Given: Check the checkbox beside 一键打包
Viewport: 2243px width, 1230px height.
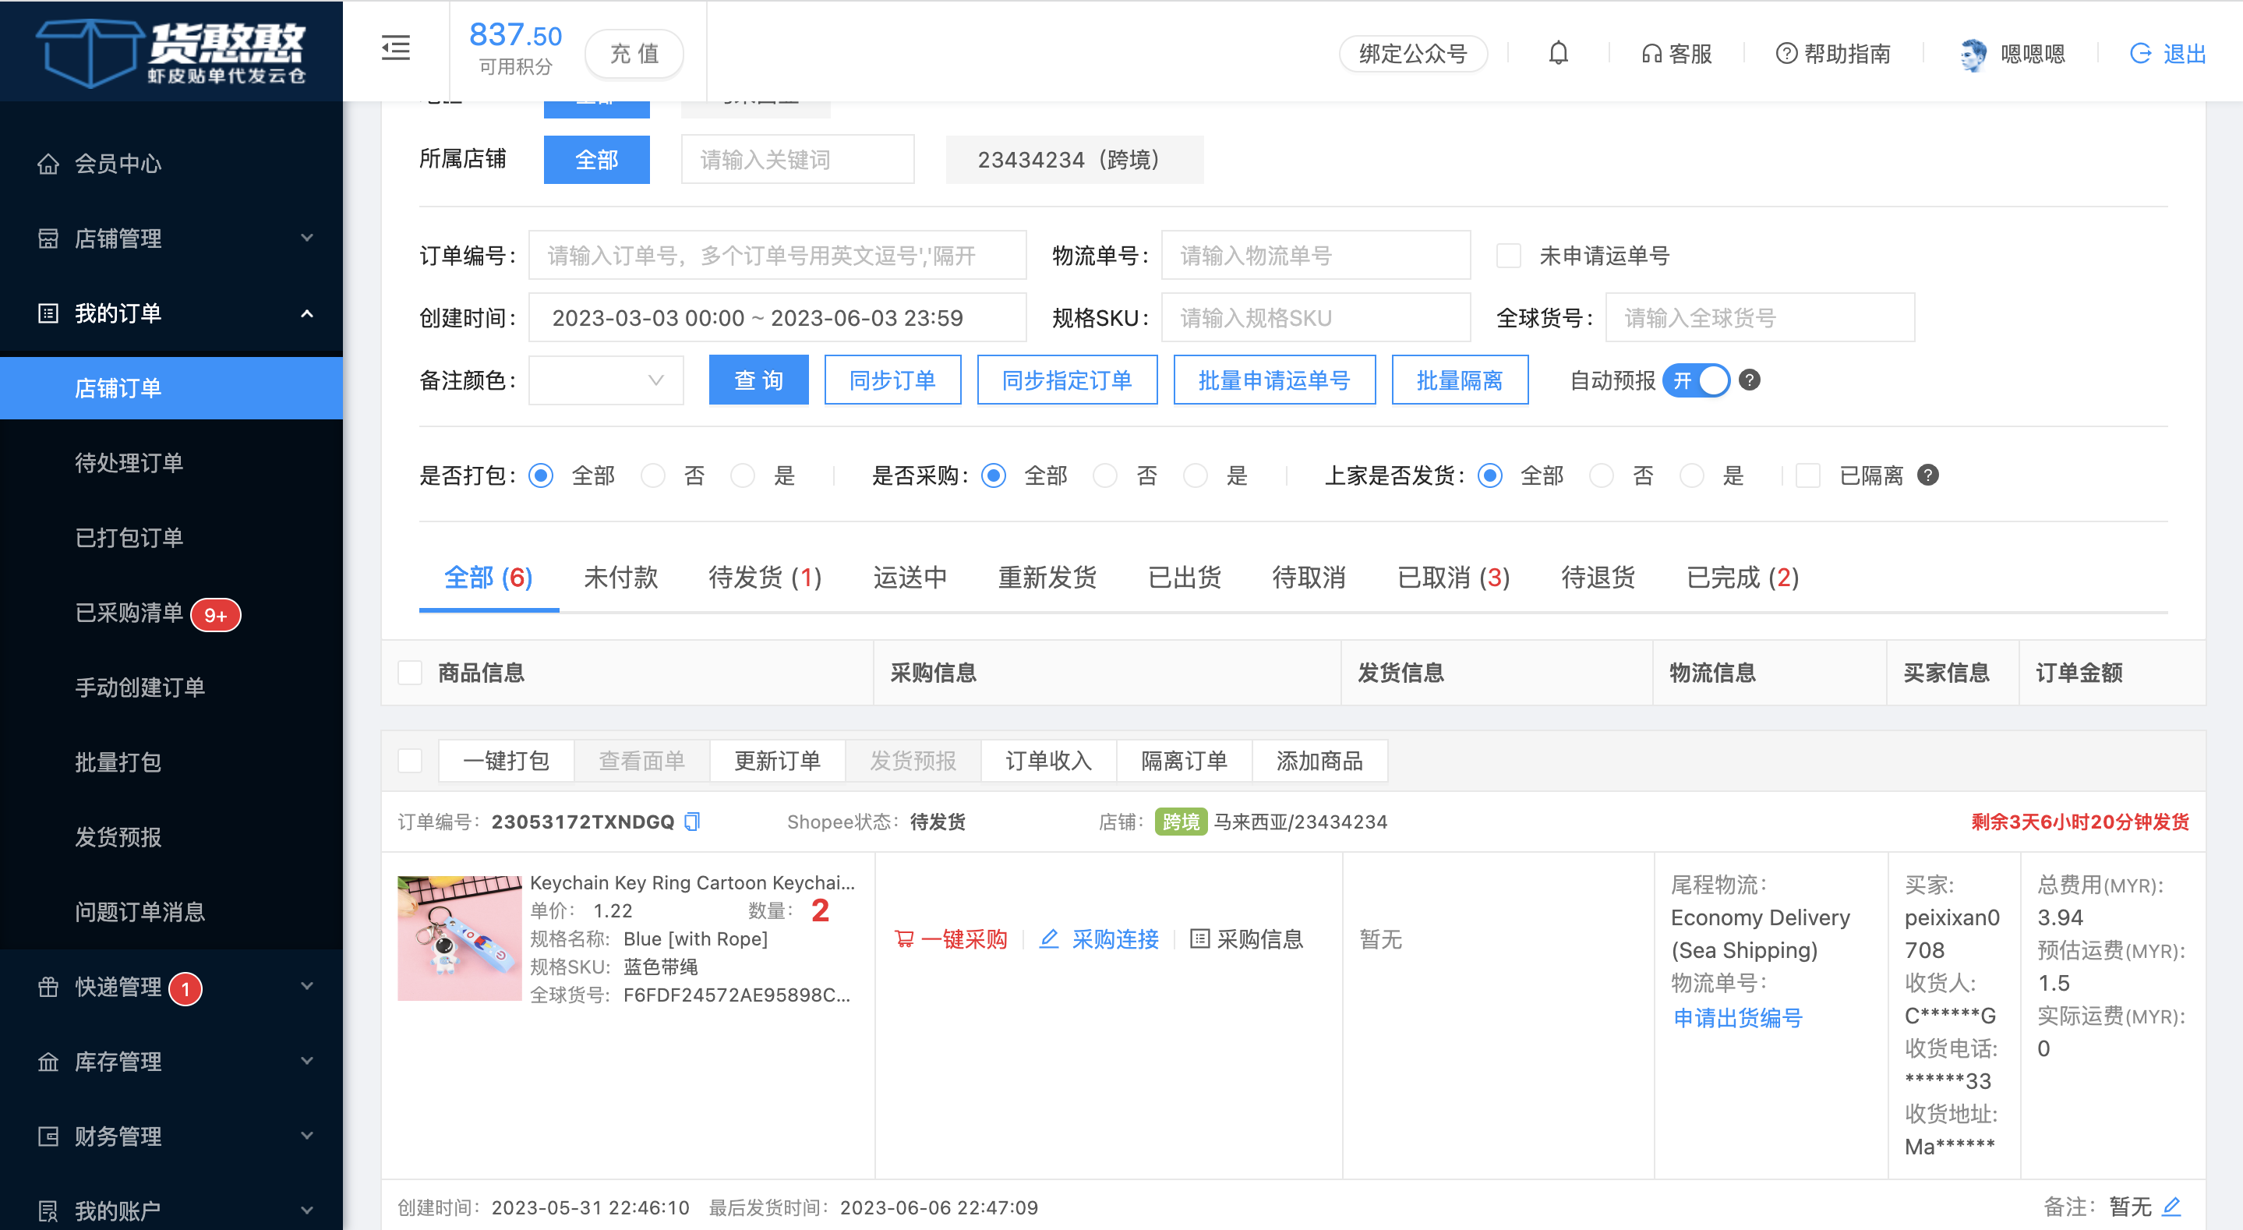Looking at the screenshot, I should (410, 761).
